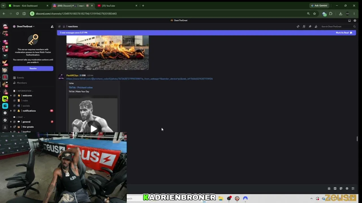Click site info icon in address bar
Viewport: 362px width, 203px height.
coord(32,14)
